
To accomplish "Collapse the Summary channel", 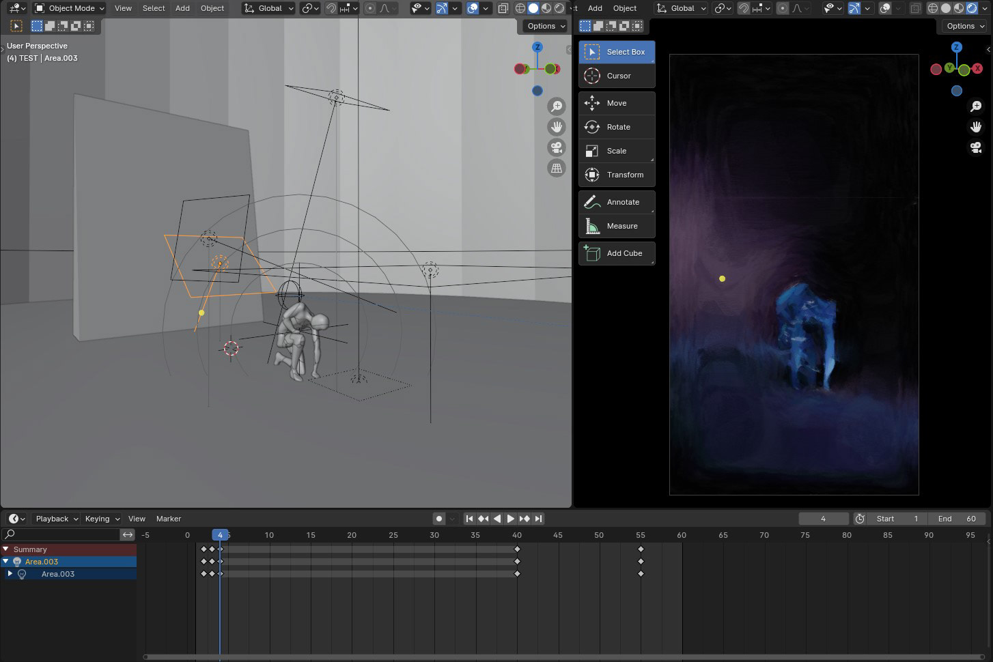I will click(x=6, y=549).
